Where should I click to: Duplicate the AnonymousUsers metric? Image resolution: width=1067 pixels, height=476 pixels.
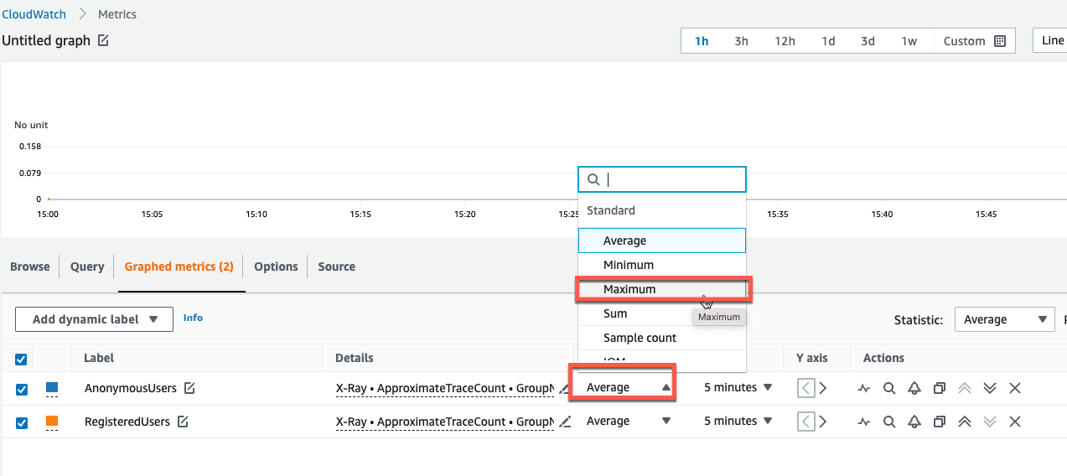coord(940,388)
